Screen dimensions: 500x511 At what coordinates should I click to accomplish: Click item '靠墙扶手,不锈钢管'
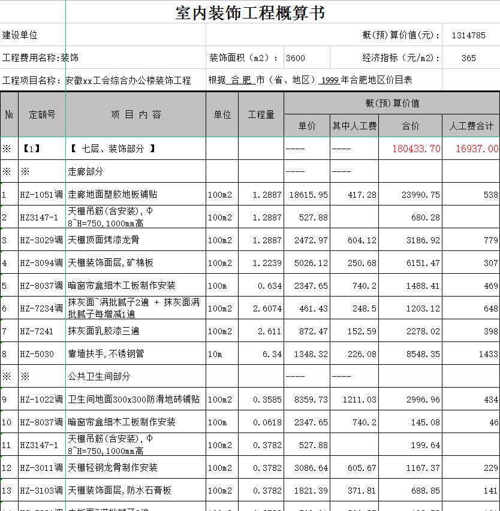106,353
